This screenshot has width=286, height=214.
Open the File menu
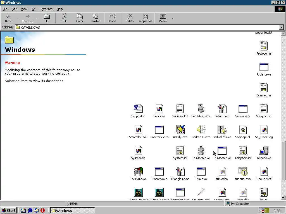(5, 9)
